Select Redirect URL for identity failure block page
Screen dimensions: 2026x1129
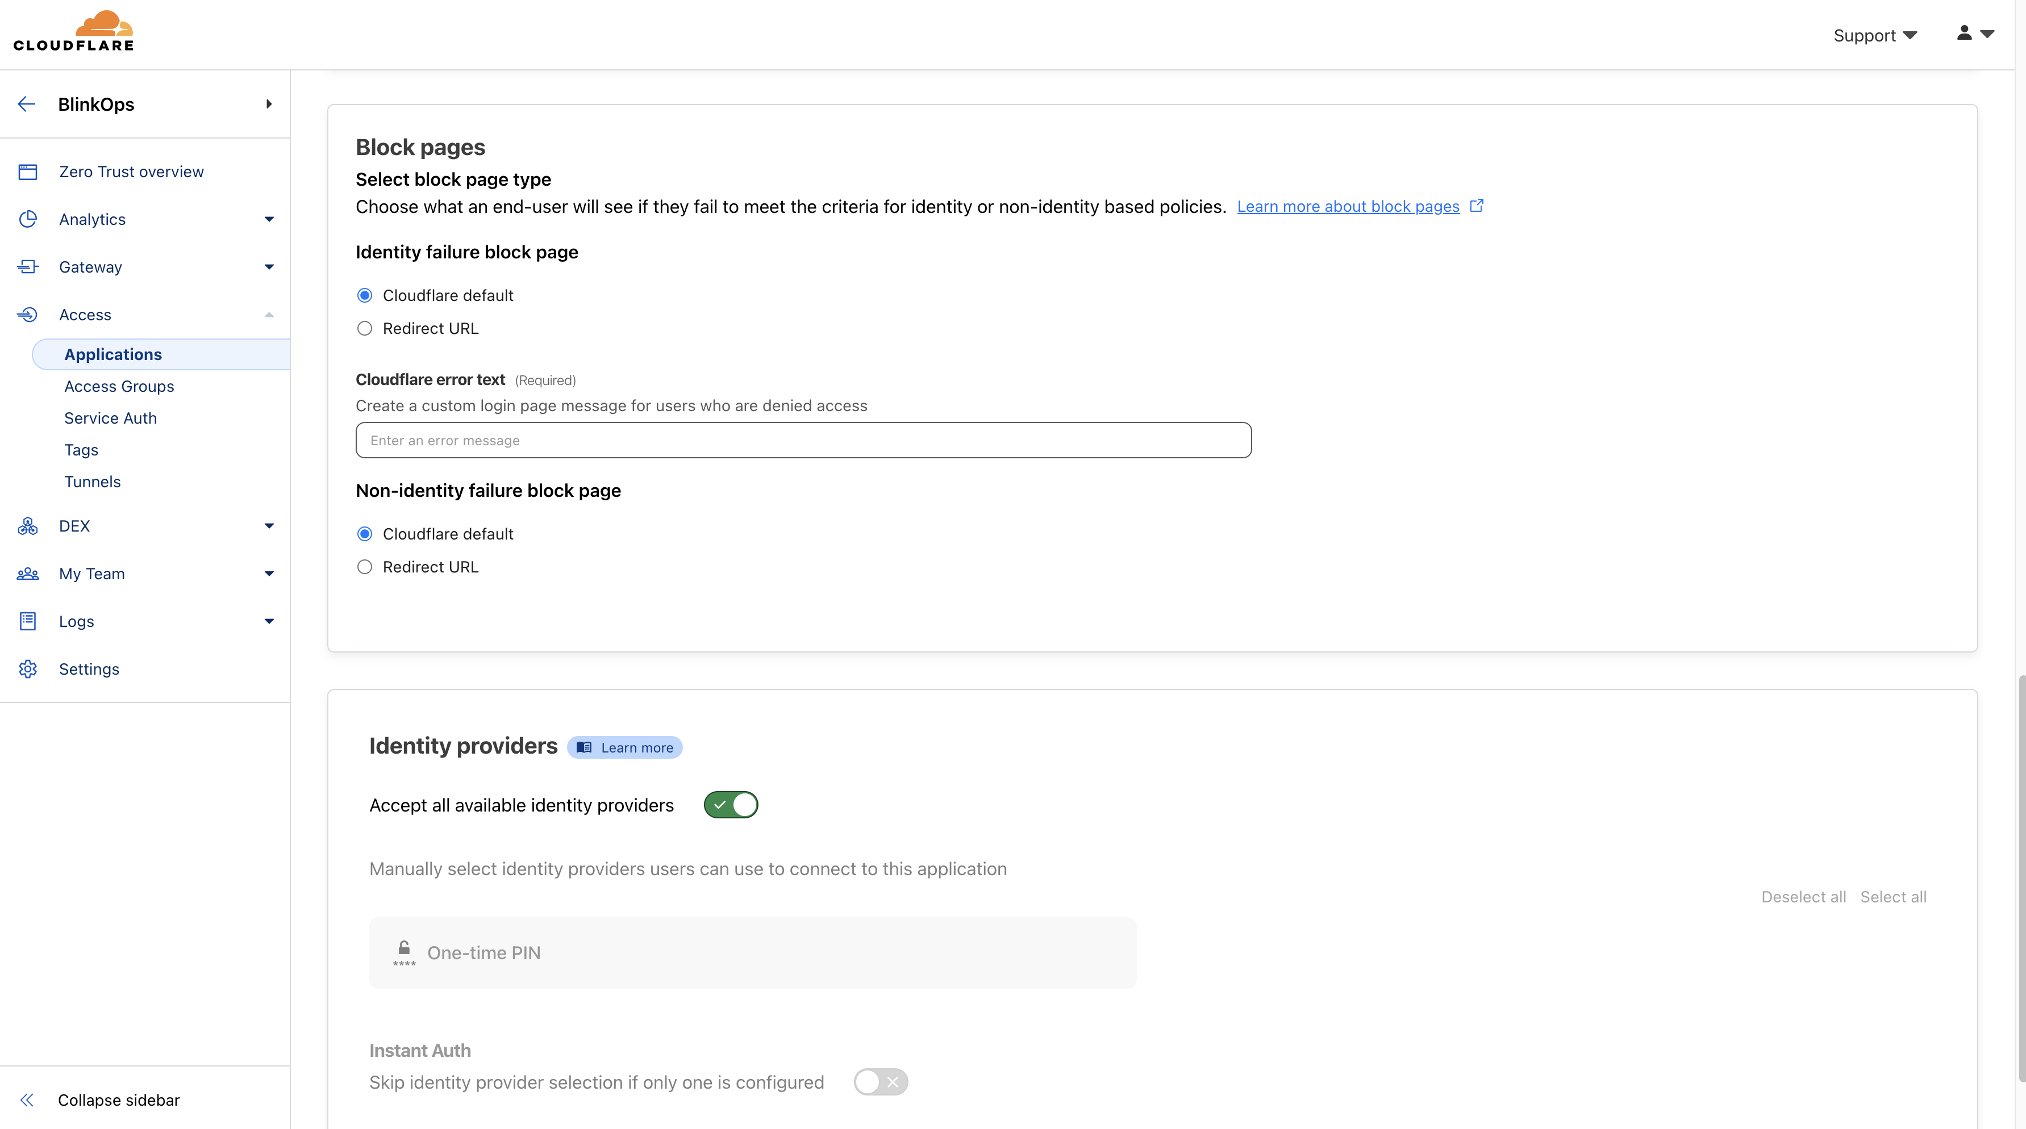point(364,329)
